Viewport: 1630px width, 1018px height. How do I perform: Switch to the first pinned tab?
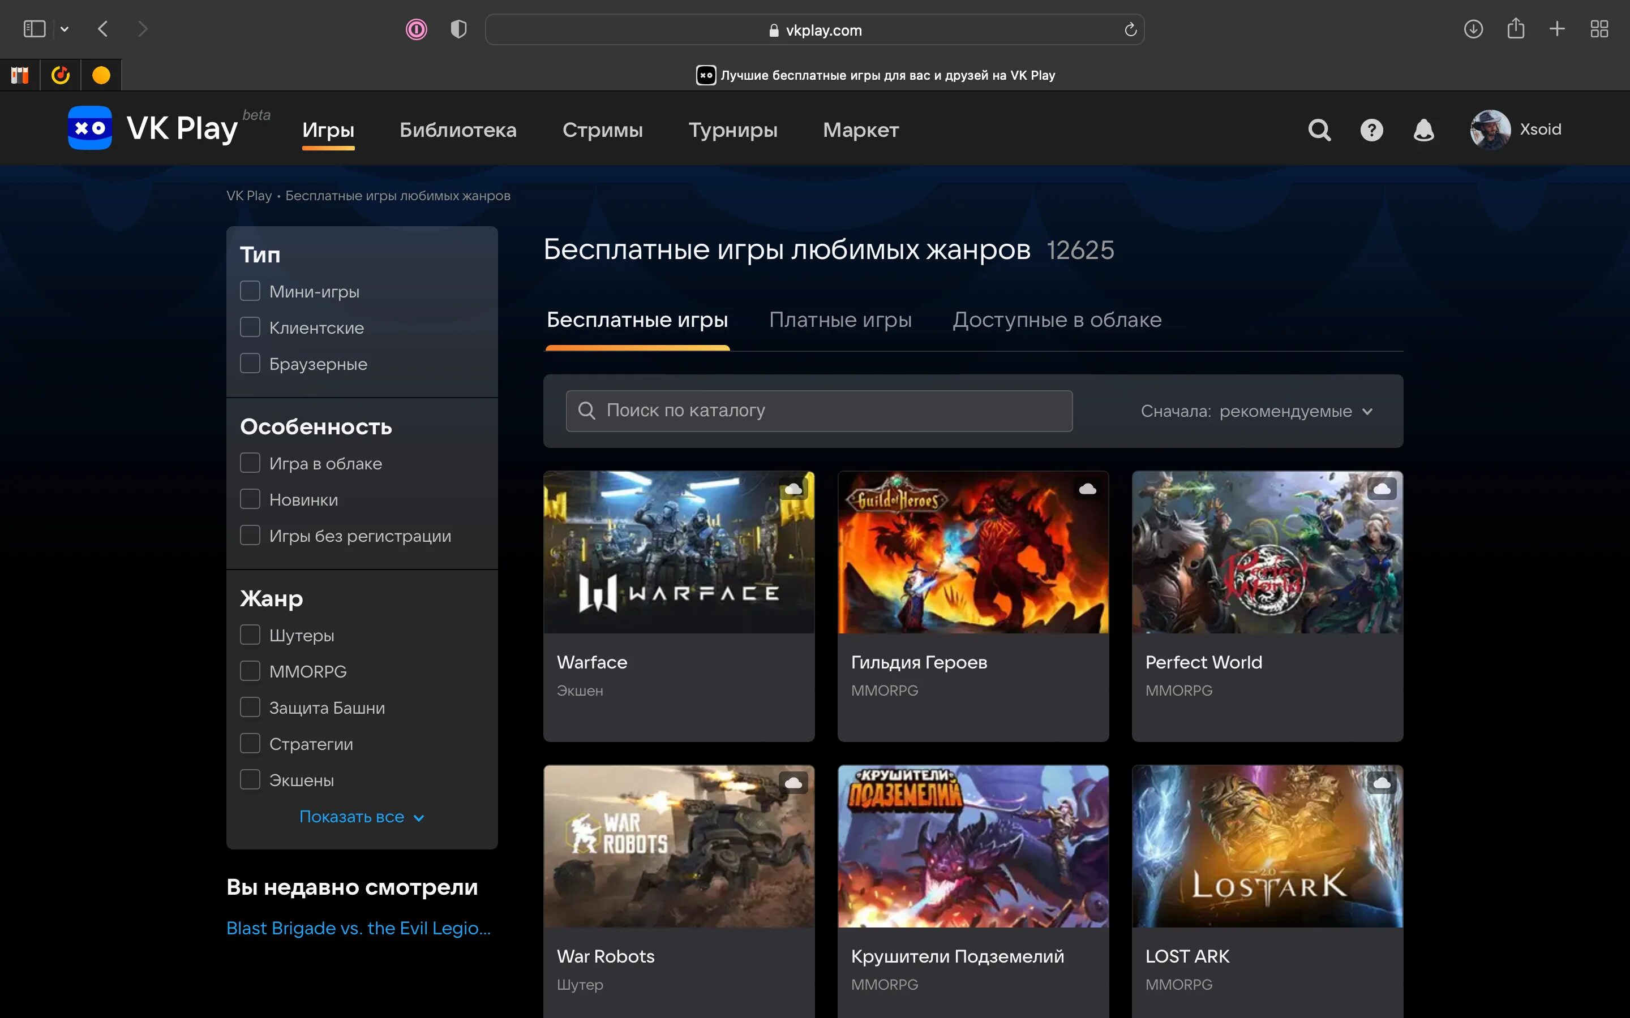(x=20, y=75)
